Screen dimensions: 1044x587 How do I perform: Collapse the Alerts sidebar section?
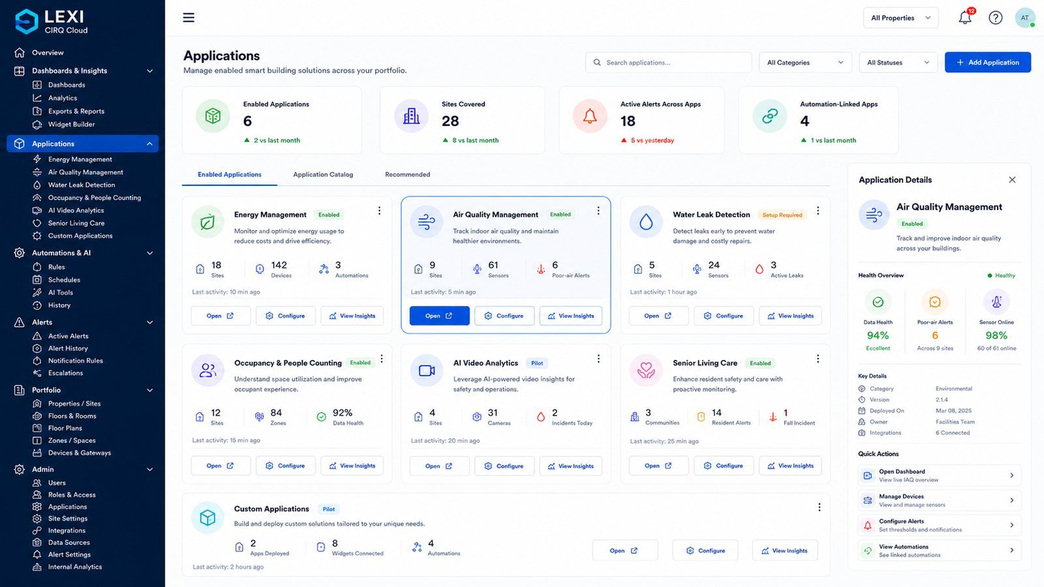click(150, 322)
